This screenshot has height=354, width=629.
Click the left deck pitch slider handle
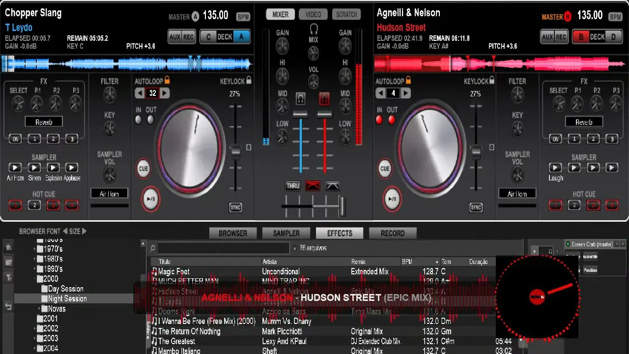pos(236,152)
